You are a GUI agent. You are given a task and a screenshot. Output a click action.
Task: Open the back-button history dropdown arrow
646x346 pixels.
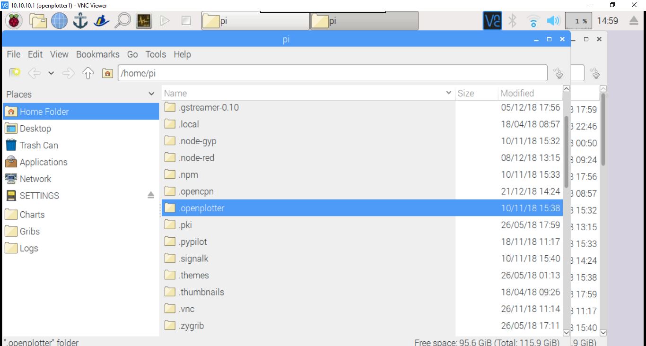(51, 73)
